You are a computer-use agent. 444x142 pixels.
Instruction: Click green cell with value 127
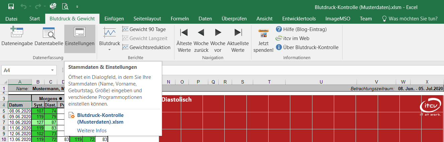pos(38,122)
